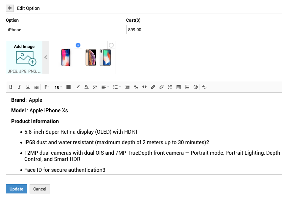Click the 'IP68 dust and water resistant' bullet

point(117,143)
